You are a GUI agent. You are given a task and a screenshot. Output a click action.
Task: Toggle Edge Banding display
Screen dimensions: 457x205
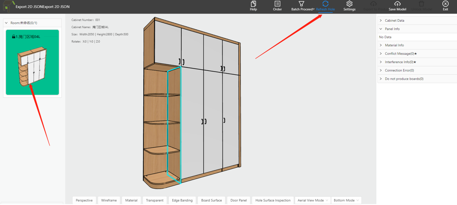tap(182, 200)
